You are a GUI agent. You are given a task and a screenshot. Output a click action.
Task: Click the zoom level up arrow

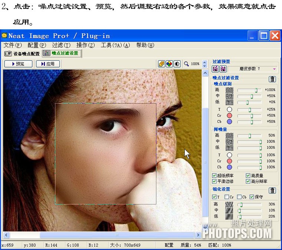(x=204, y=62)
